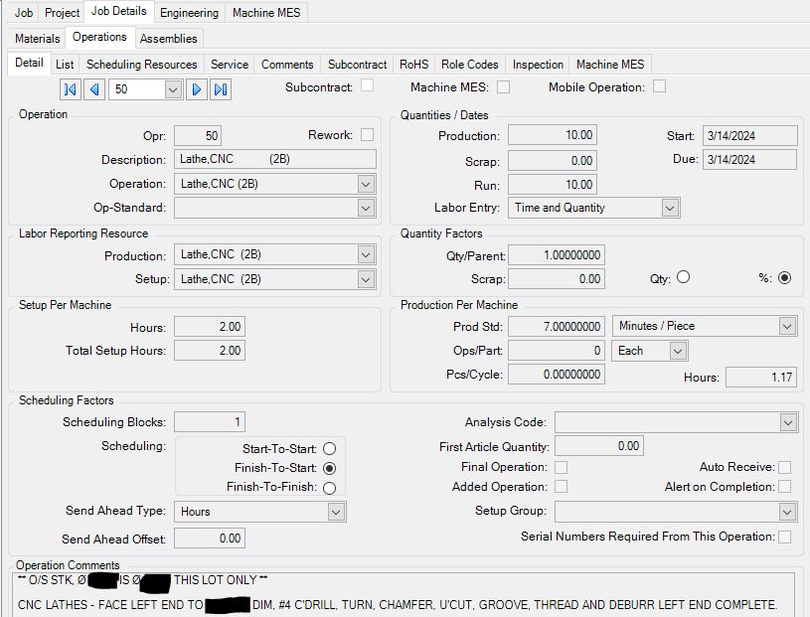Viewport: 810px width, 617px height.
Task: Click the Run quantity field
Action: (x=553, y=185)
